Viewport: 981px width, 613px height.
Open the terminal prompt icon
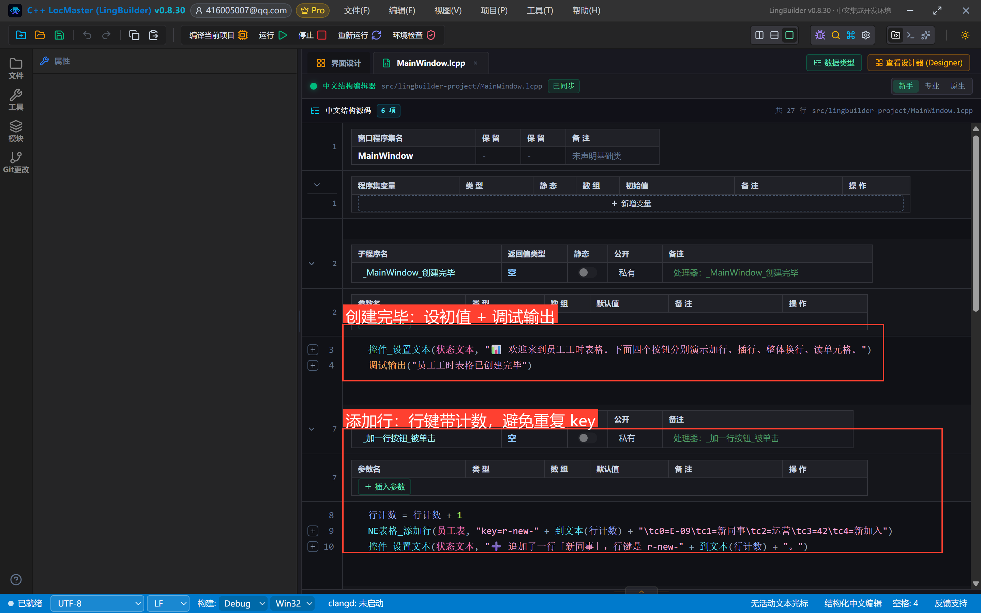pyautogui.click(x=910, y=35)
